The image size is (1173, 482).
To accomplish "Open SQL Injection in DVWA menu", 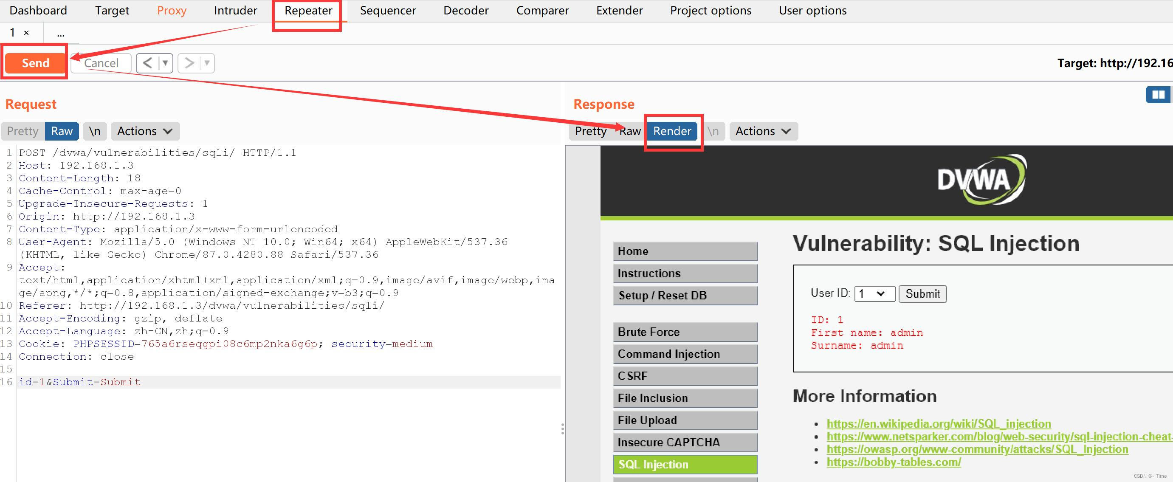I will pos(685,464).
